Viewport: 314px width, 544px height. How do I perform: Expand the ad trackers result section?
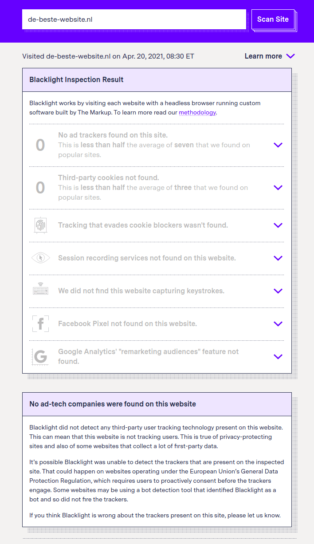[x=278, y=145]
